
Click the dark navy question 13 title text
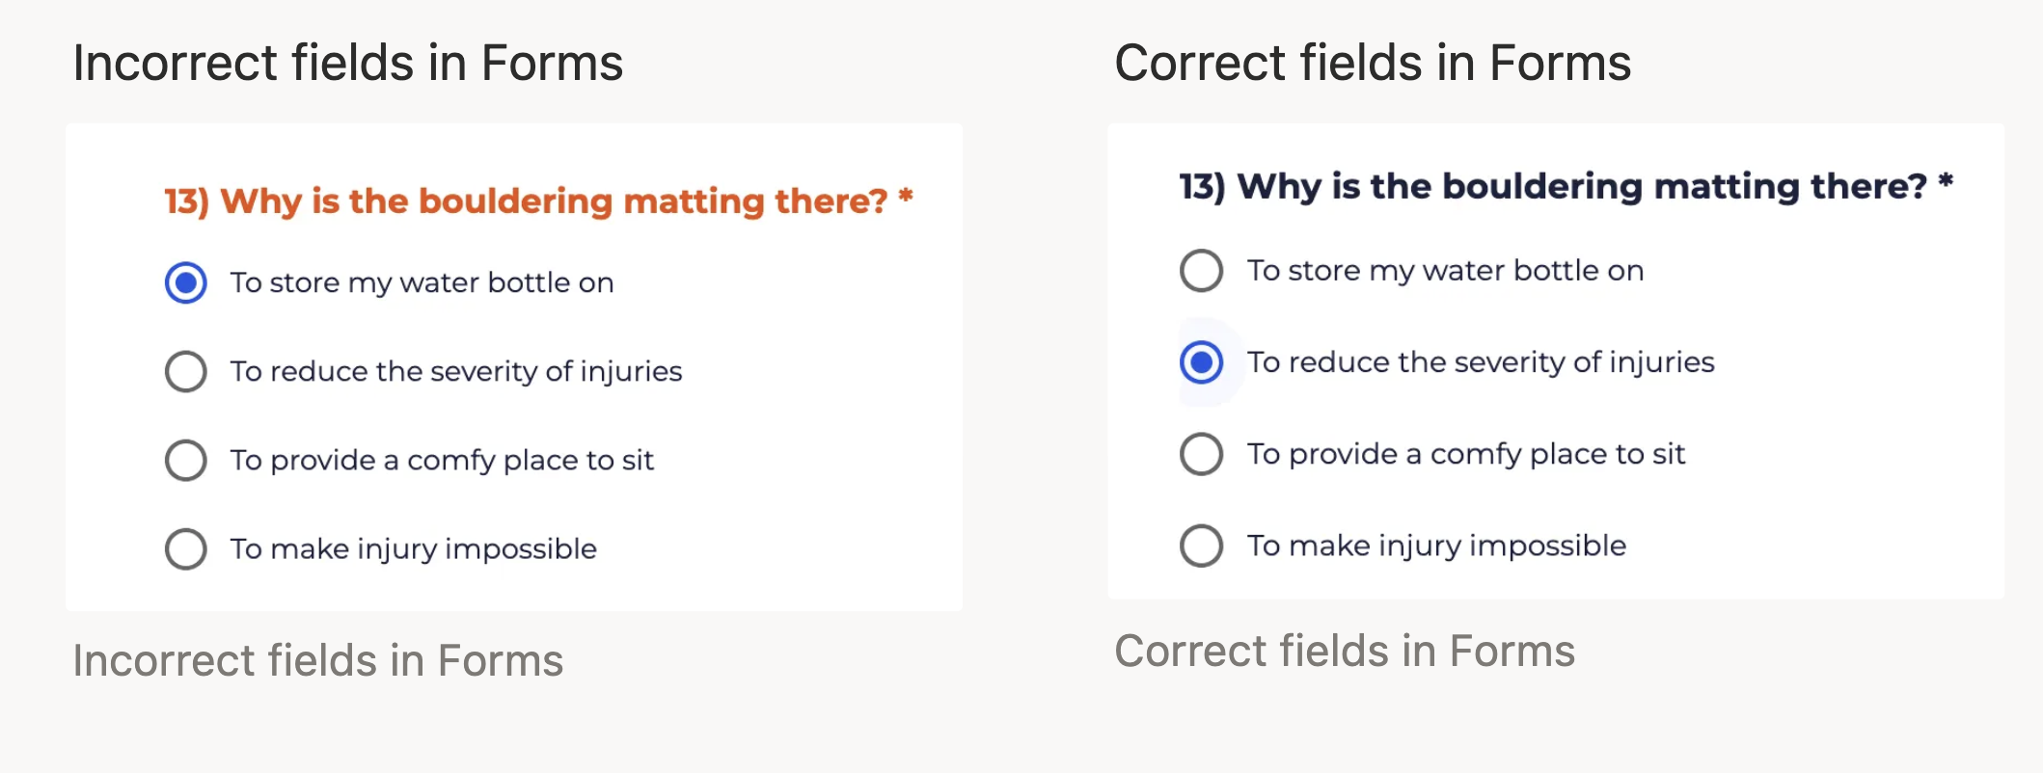pyautogui.click(x=1552, y=186)
